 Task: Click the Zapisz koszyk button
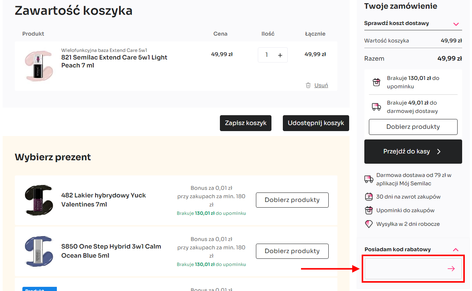click(246, 123)
